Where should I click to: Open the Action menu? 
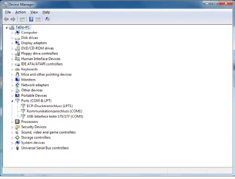[20, 12]
